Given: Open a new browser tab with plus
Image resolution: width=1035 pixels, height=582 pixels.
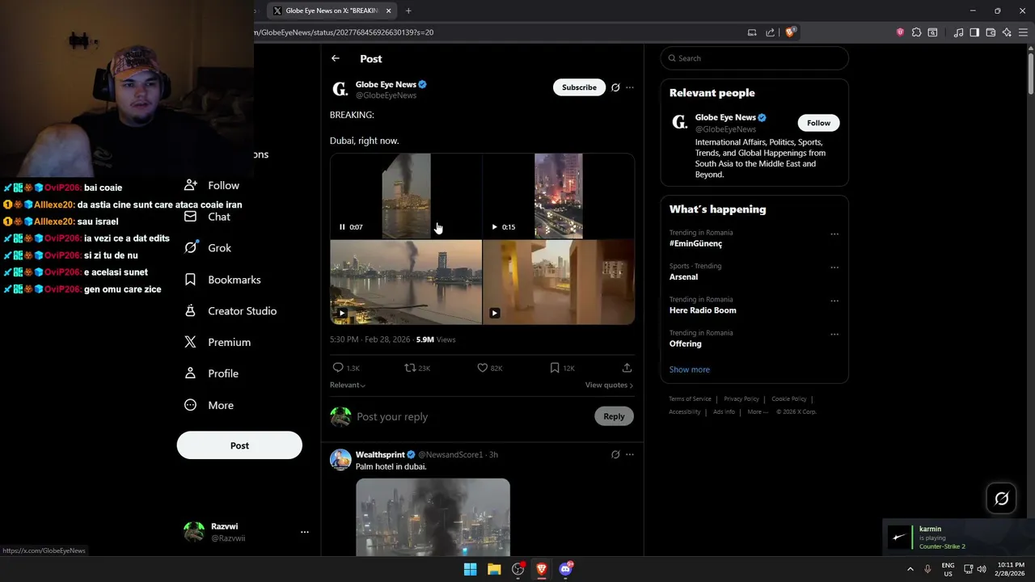Looking at the screenshot, I should (408, 11).
